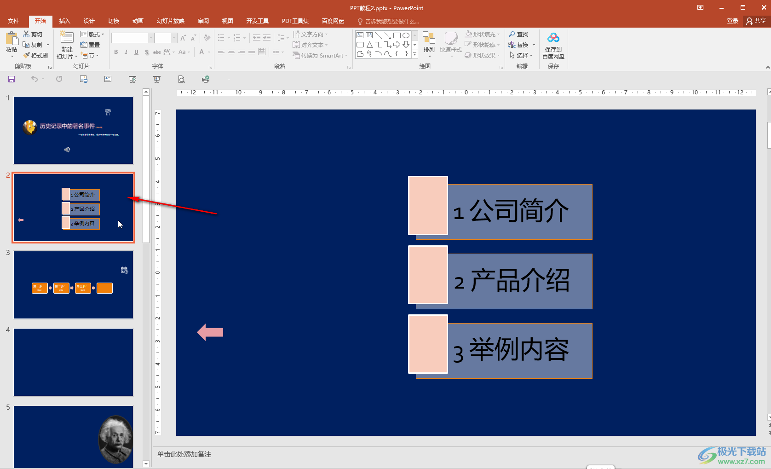Toggle Bold formatting

coord(116,52)
